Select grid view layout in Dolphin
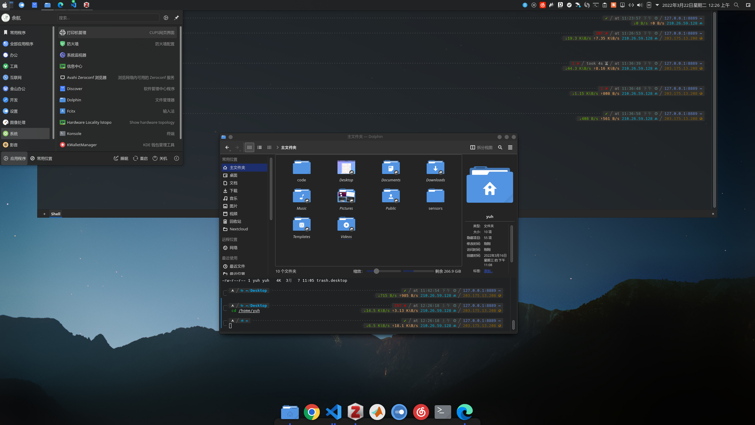755x425 pixels. pyautogui.click(x=250, y=147)
